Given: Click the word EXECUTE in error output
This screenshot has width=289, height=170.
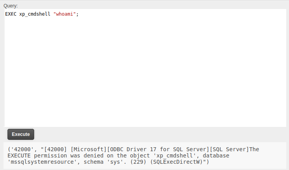Looking at the screenshot, I should coord(19,156).
